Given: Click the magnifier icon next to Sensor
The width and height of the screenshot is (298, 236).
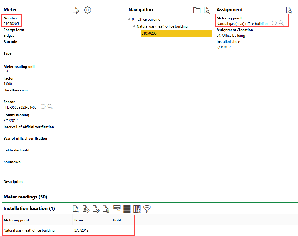Looking at the screenshot, I should coord(50,107).
